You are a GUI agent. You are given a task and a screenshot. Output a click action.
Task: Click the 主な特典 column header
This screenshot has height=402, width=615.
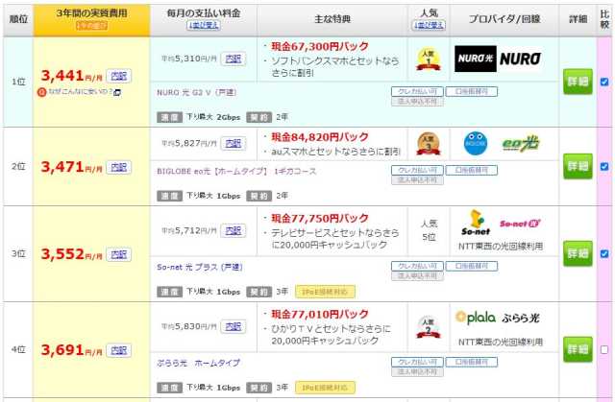332,20
